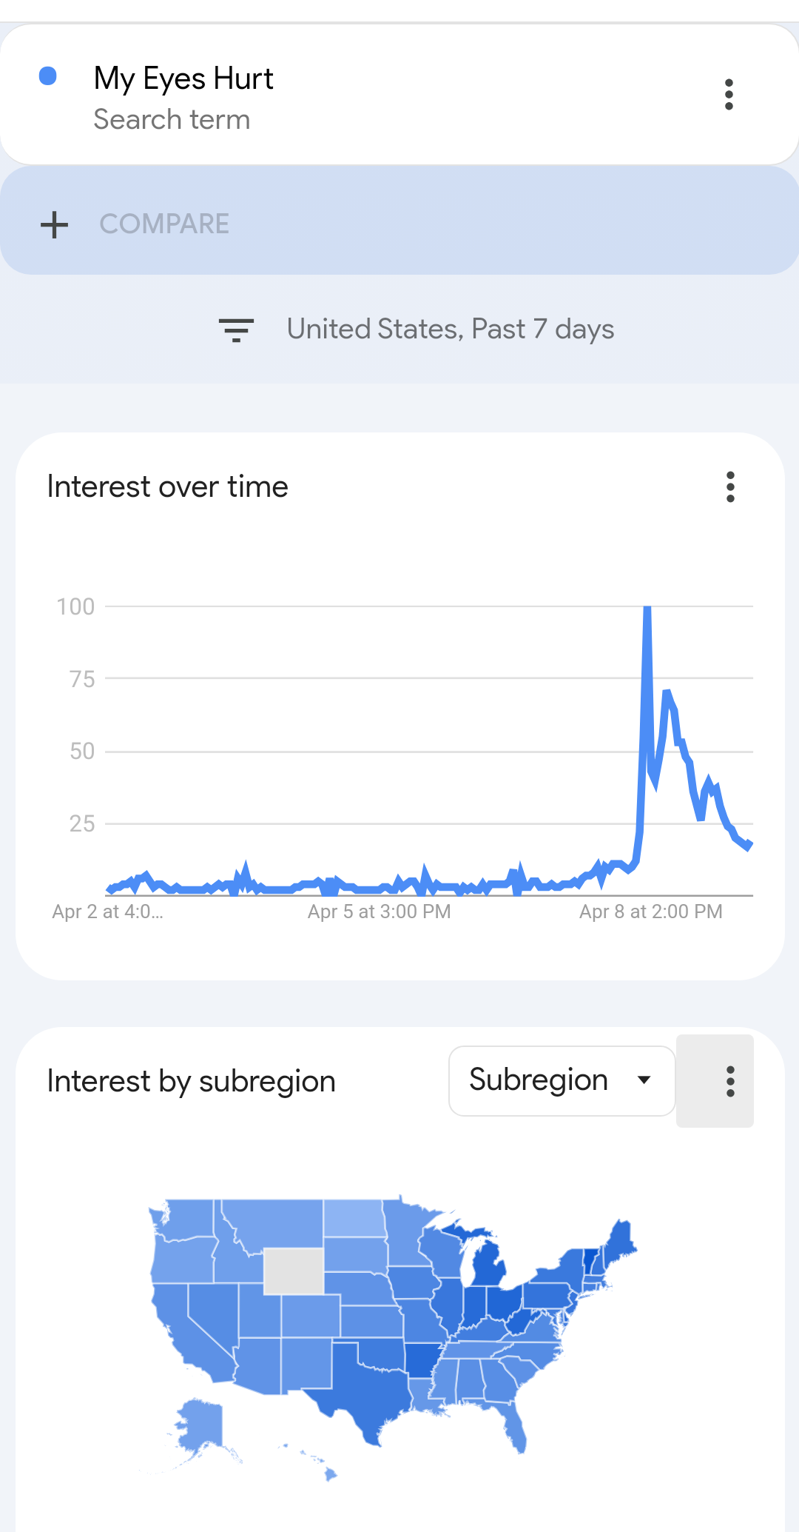Viewport: 799px width, 1532px height.
Task: Open Interest over time card options menu
Action: [730, 487]
